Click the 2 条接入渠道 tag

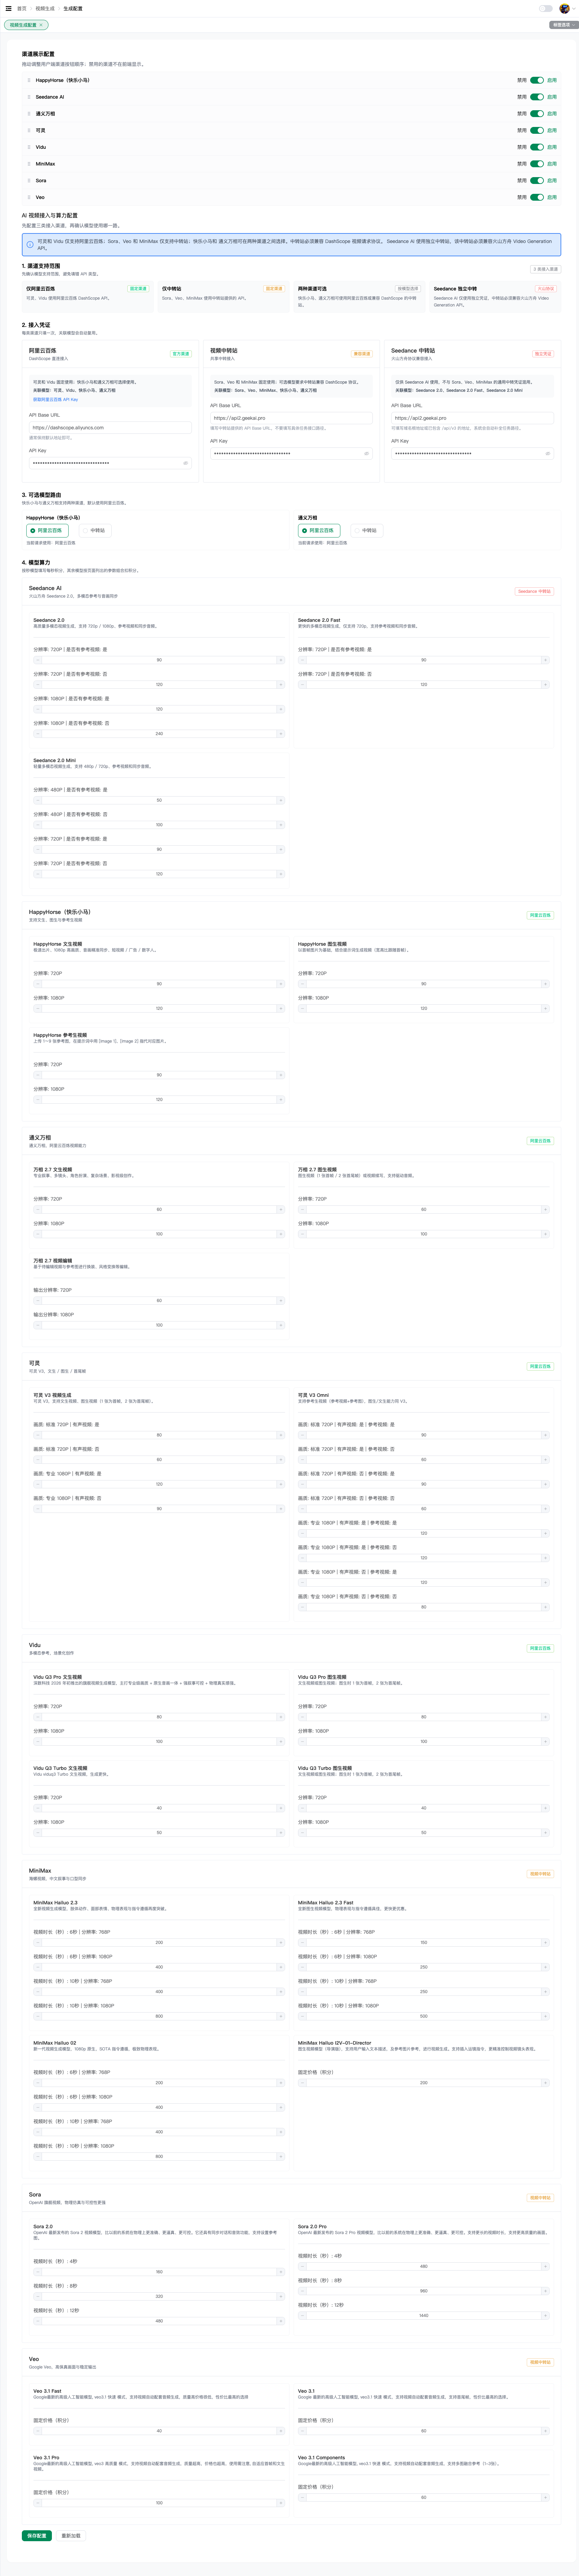click(546, 269)
